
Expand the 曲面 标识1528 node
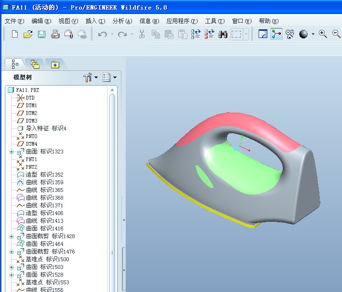12,275
